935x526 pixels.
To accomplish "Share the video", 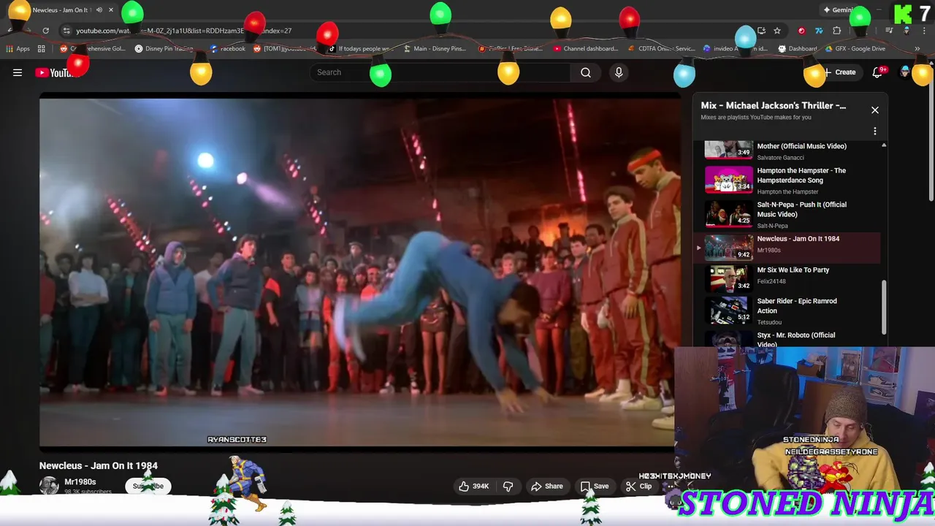I will 547,487.
